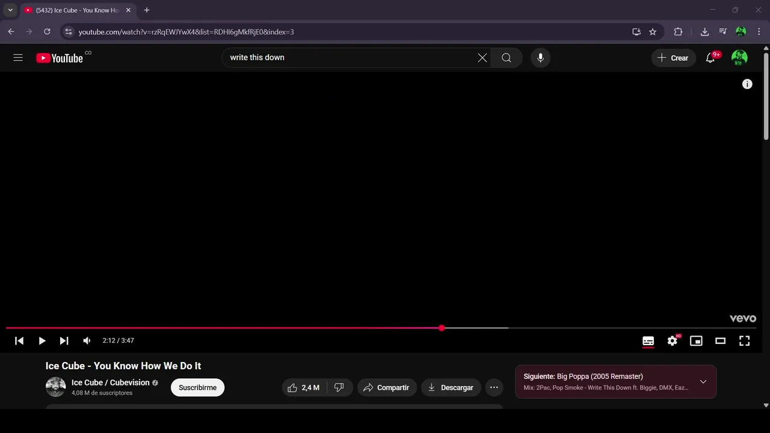Open the Ice Cube channel avatar
The image size is (770, 433).
click(55, 387)
